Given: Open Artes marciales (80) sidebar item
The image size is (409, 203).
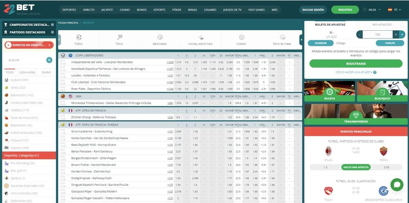Looking at the screenshot, I should click(24, 193).
